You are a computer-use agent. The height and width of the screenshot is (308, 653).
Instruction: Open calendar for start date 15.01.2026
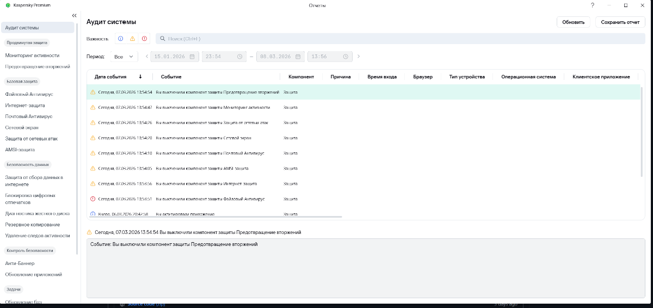pos(192,57)
